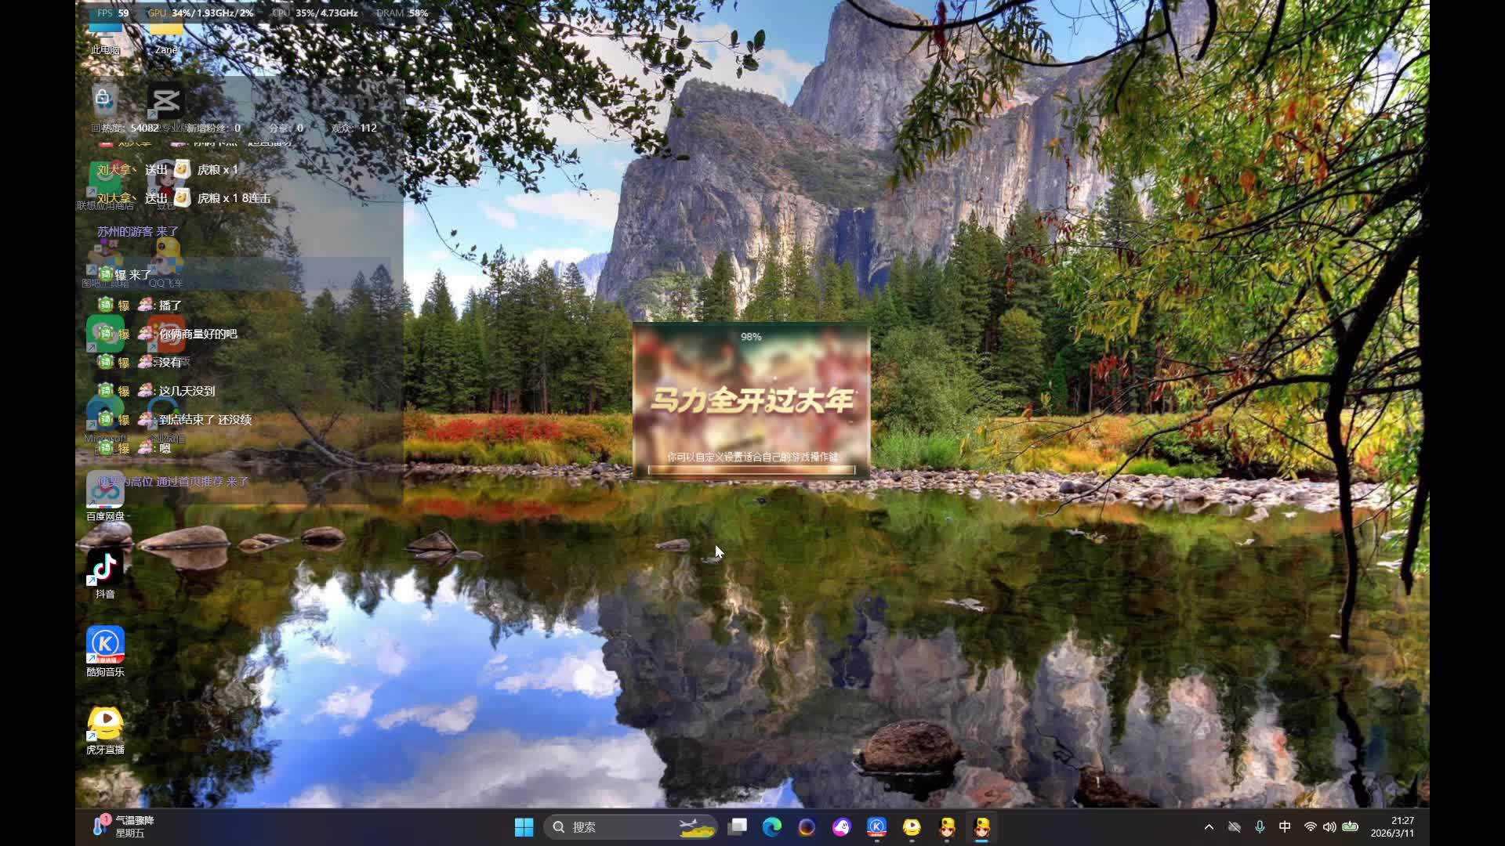Image resolution: width=1505 pixels, height=846 pixels.
Task: Expand hidden system tray icons chevron
Action: 1209,827
